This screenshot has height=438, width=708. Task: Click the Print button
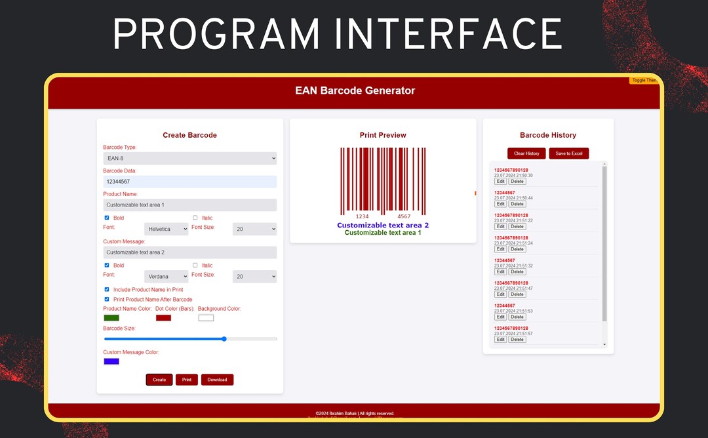click(186, 380)
